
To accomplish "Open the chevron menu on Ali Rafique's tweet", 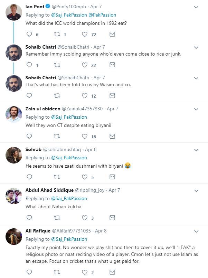I will tap(196, 231).
